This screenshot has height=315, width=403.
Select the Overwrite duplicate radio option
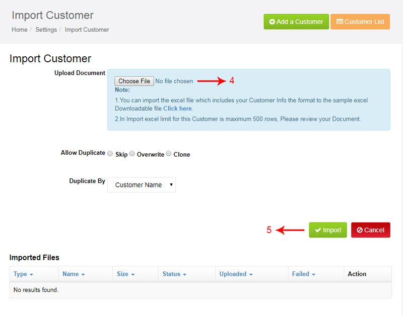click(132, 154)
